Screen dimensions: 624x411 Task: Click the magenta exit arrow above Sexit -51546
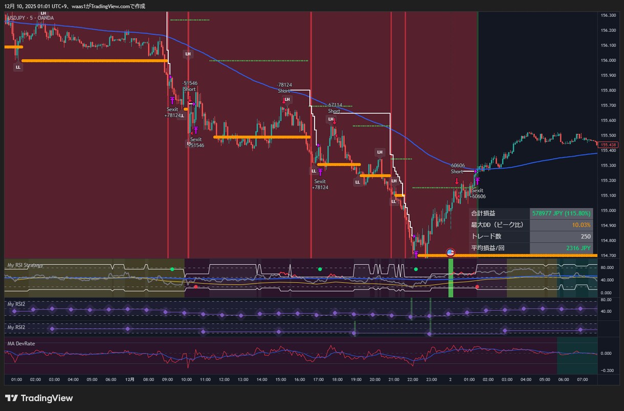point(195,130)
